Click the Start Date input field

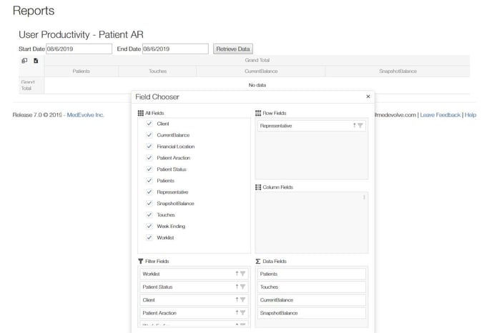[x=79, y=49]
